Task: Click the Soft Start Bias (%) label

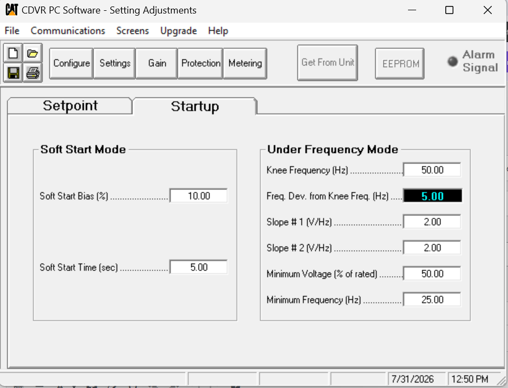Action: 73,196
